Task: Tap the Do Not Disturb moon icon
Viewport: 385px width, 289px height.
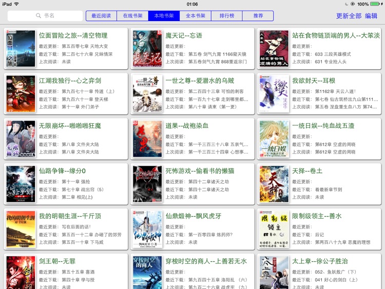Action: 346,4
